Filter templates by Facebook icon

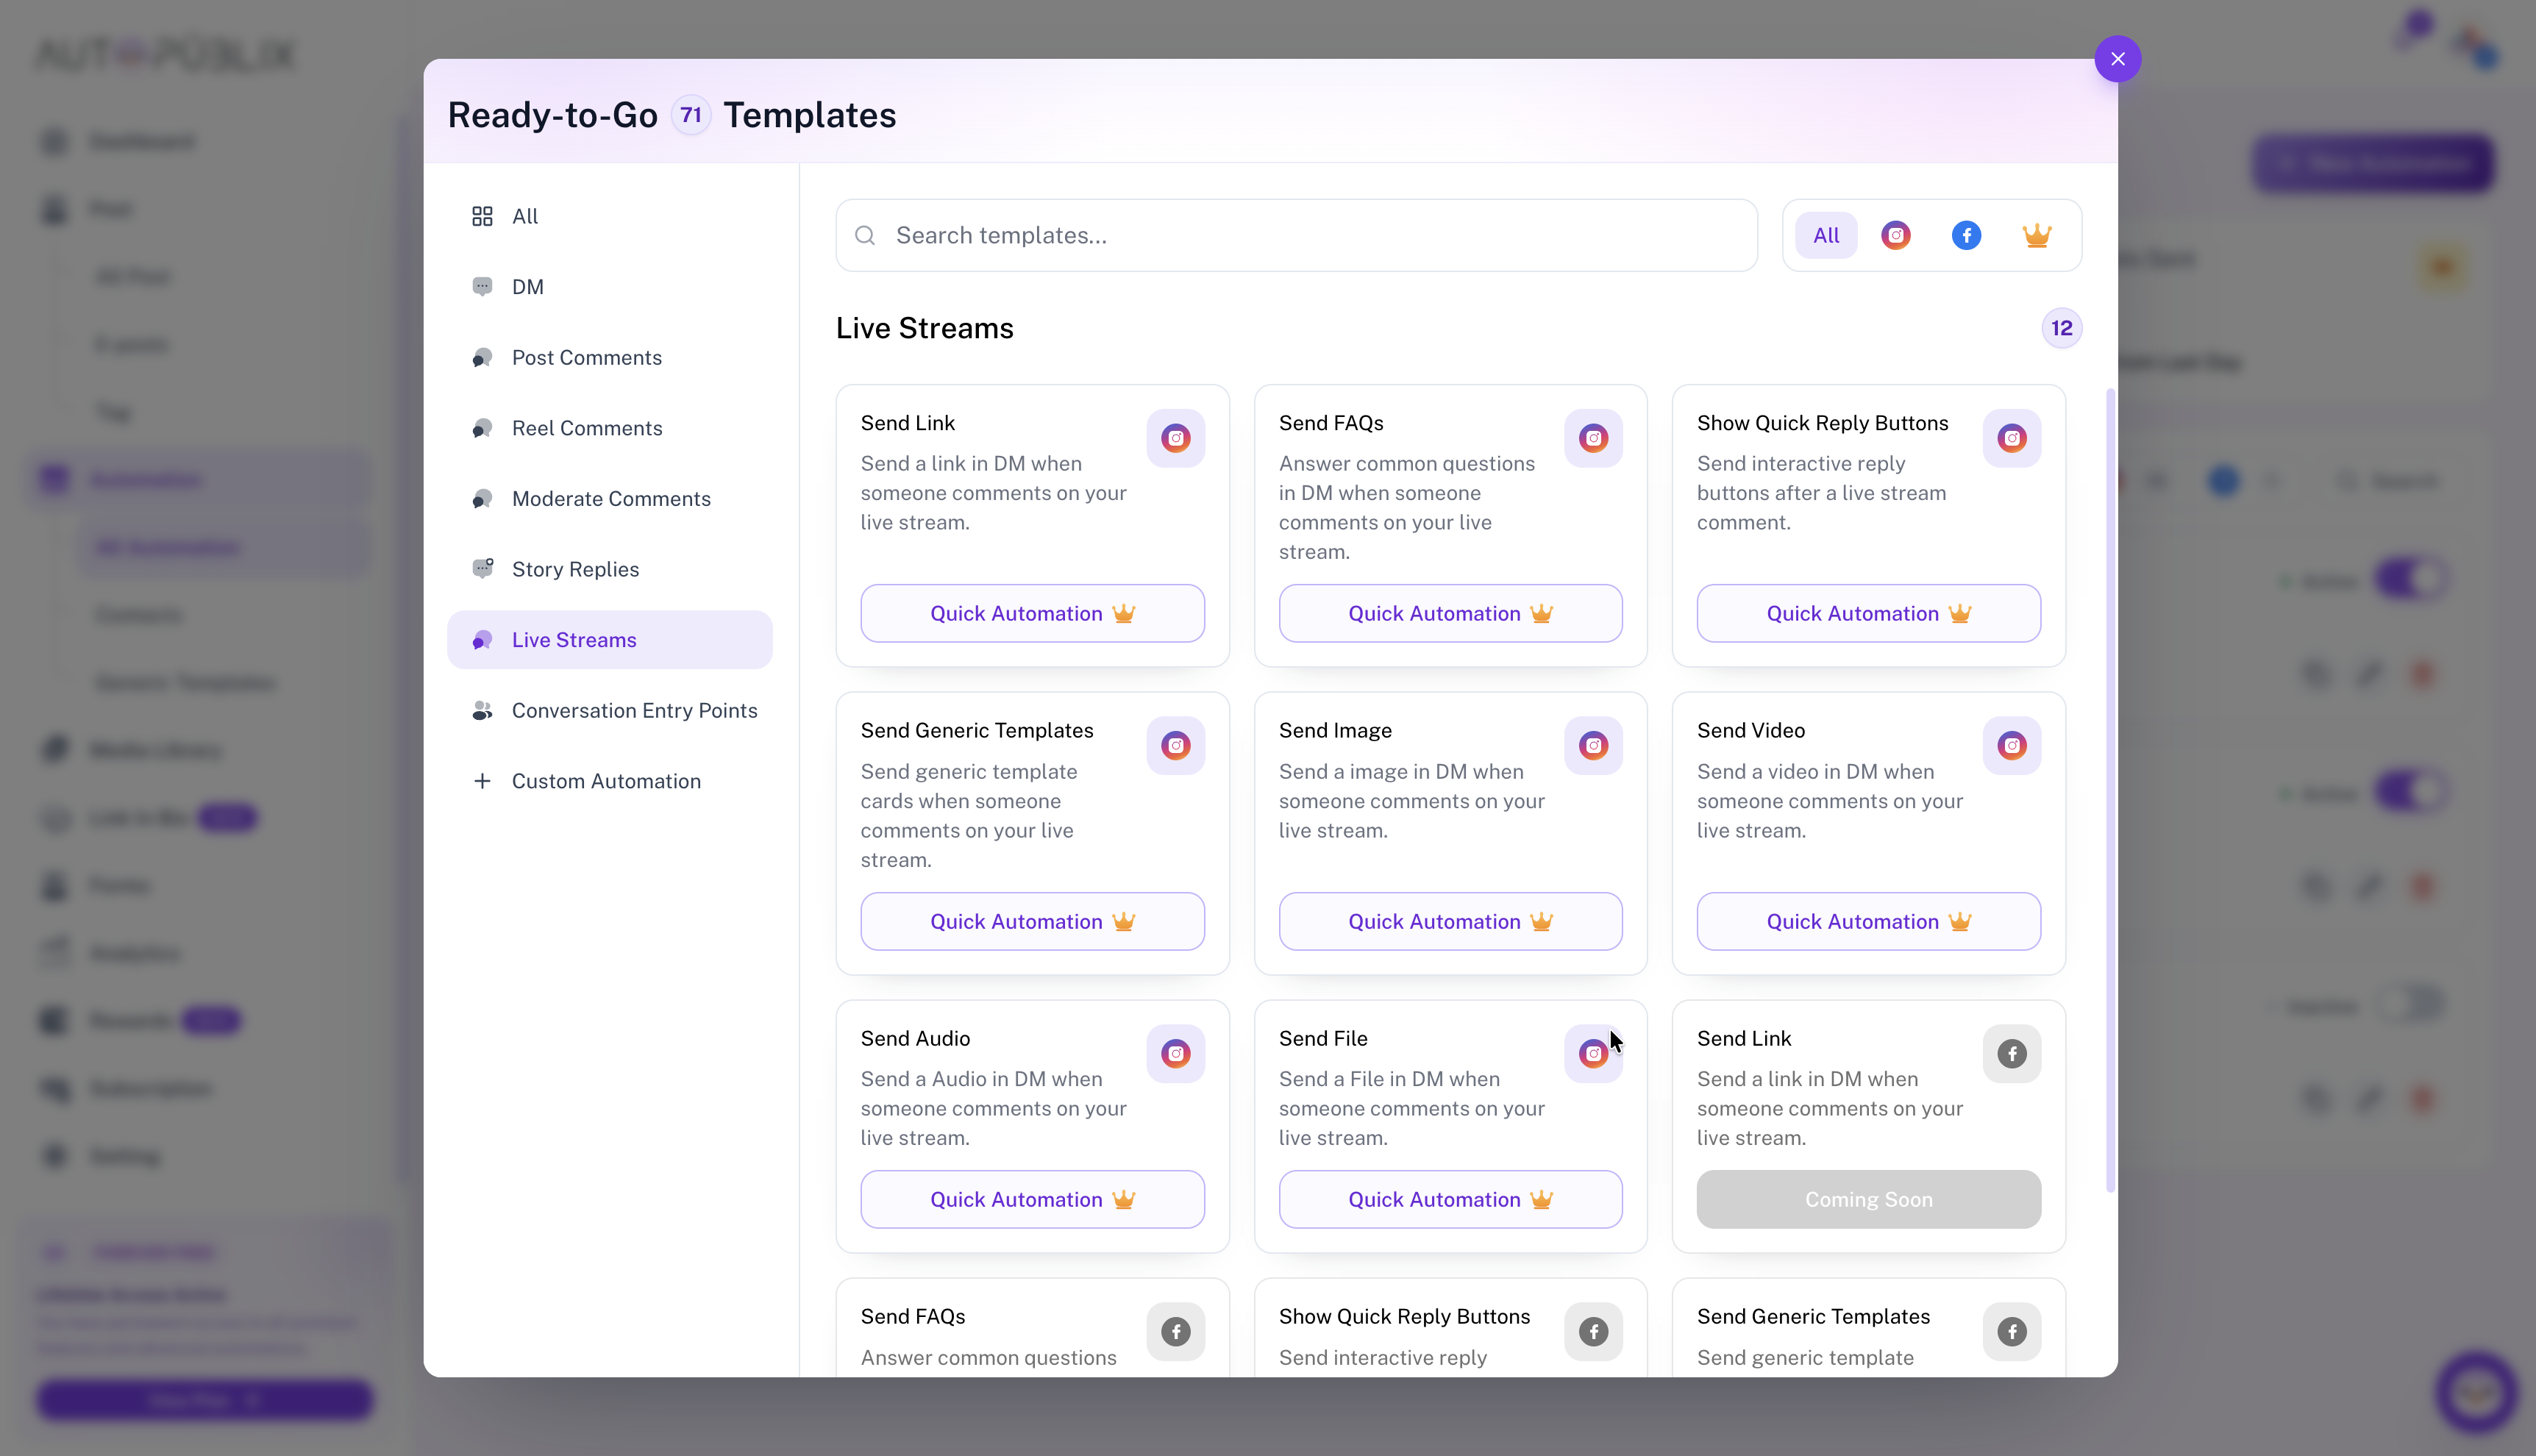click(x=1966, y=235)
